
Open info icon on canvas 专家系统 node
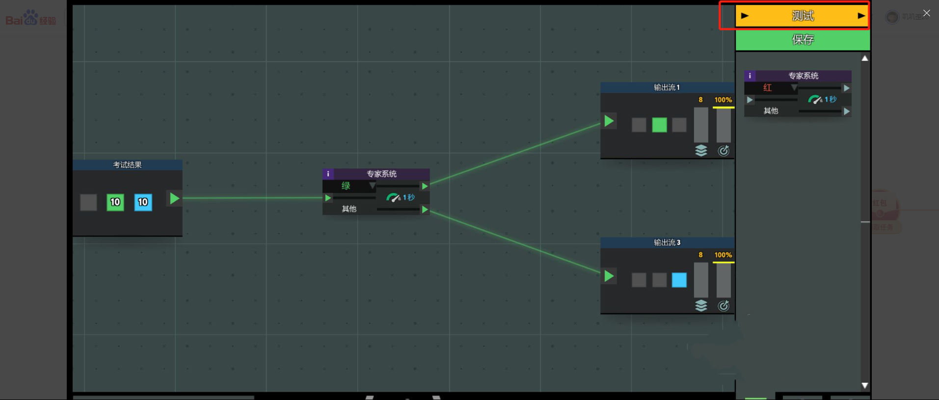328,174
